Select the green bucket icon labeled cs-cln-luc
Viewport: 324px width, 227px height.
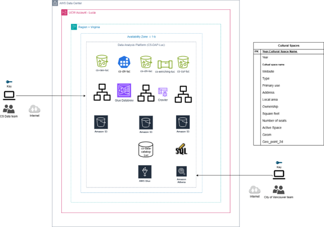(146, 62)
